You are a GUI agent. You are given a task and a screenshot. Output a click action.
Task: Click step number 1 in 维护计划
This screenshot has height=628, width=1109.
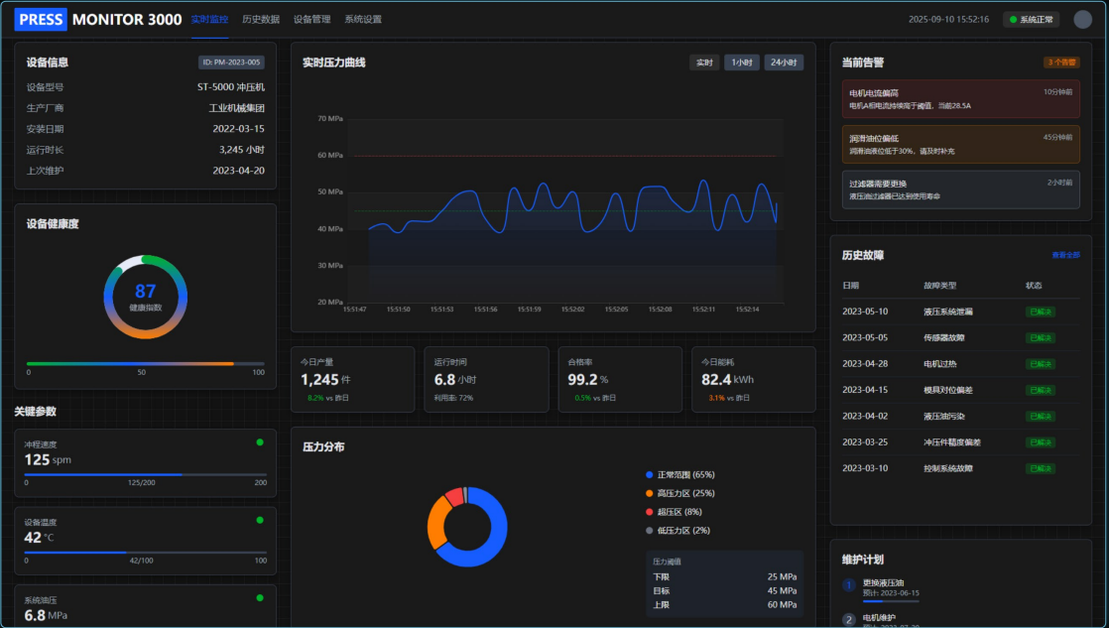coord(848,585)
